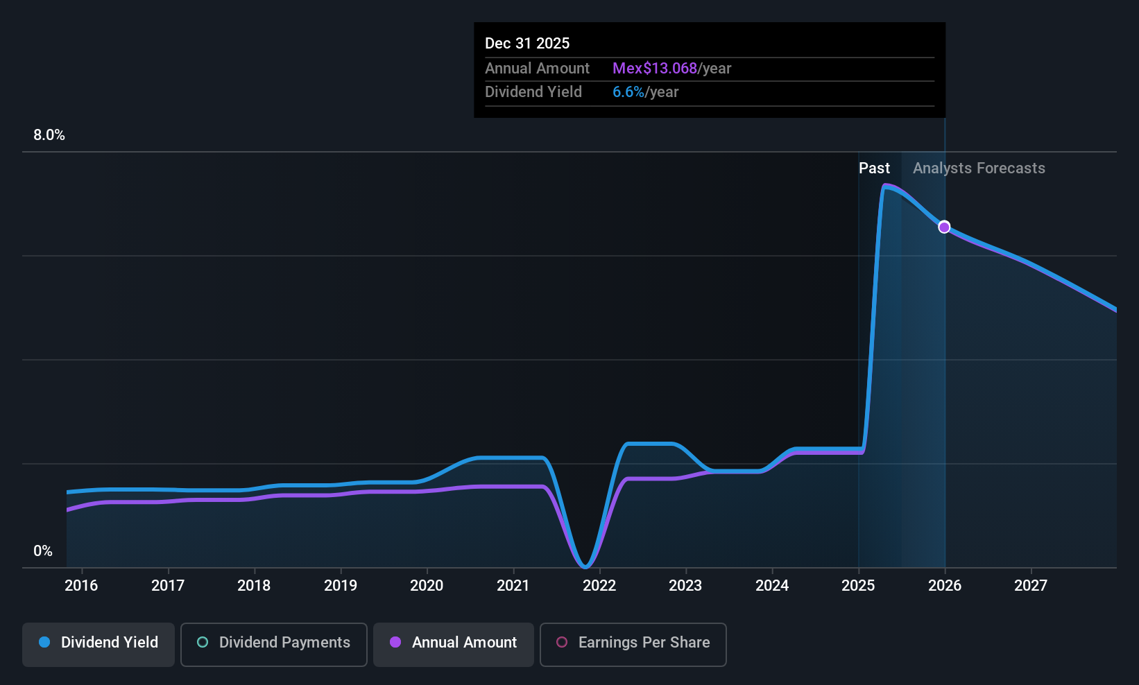Click the 2021 x-axis label
Screen dimensions: 1139x685
[x=513, y=585]
